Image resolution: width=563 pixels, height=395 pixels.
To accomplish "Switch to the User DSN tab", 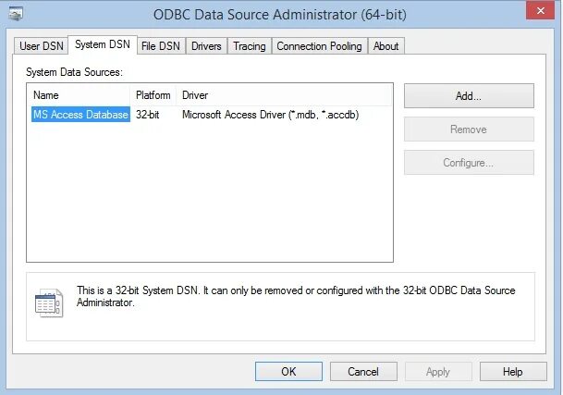I will (x=42, y=46).
